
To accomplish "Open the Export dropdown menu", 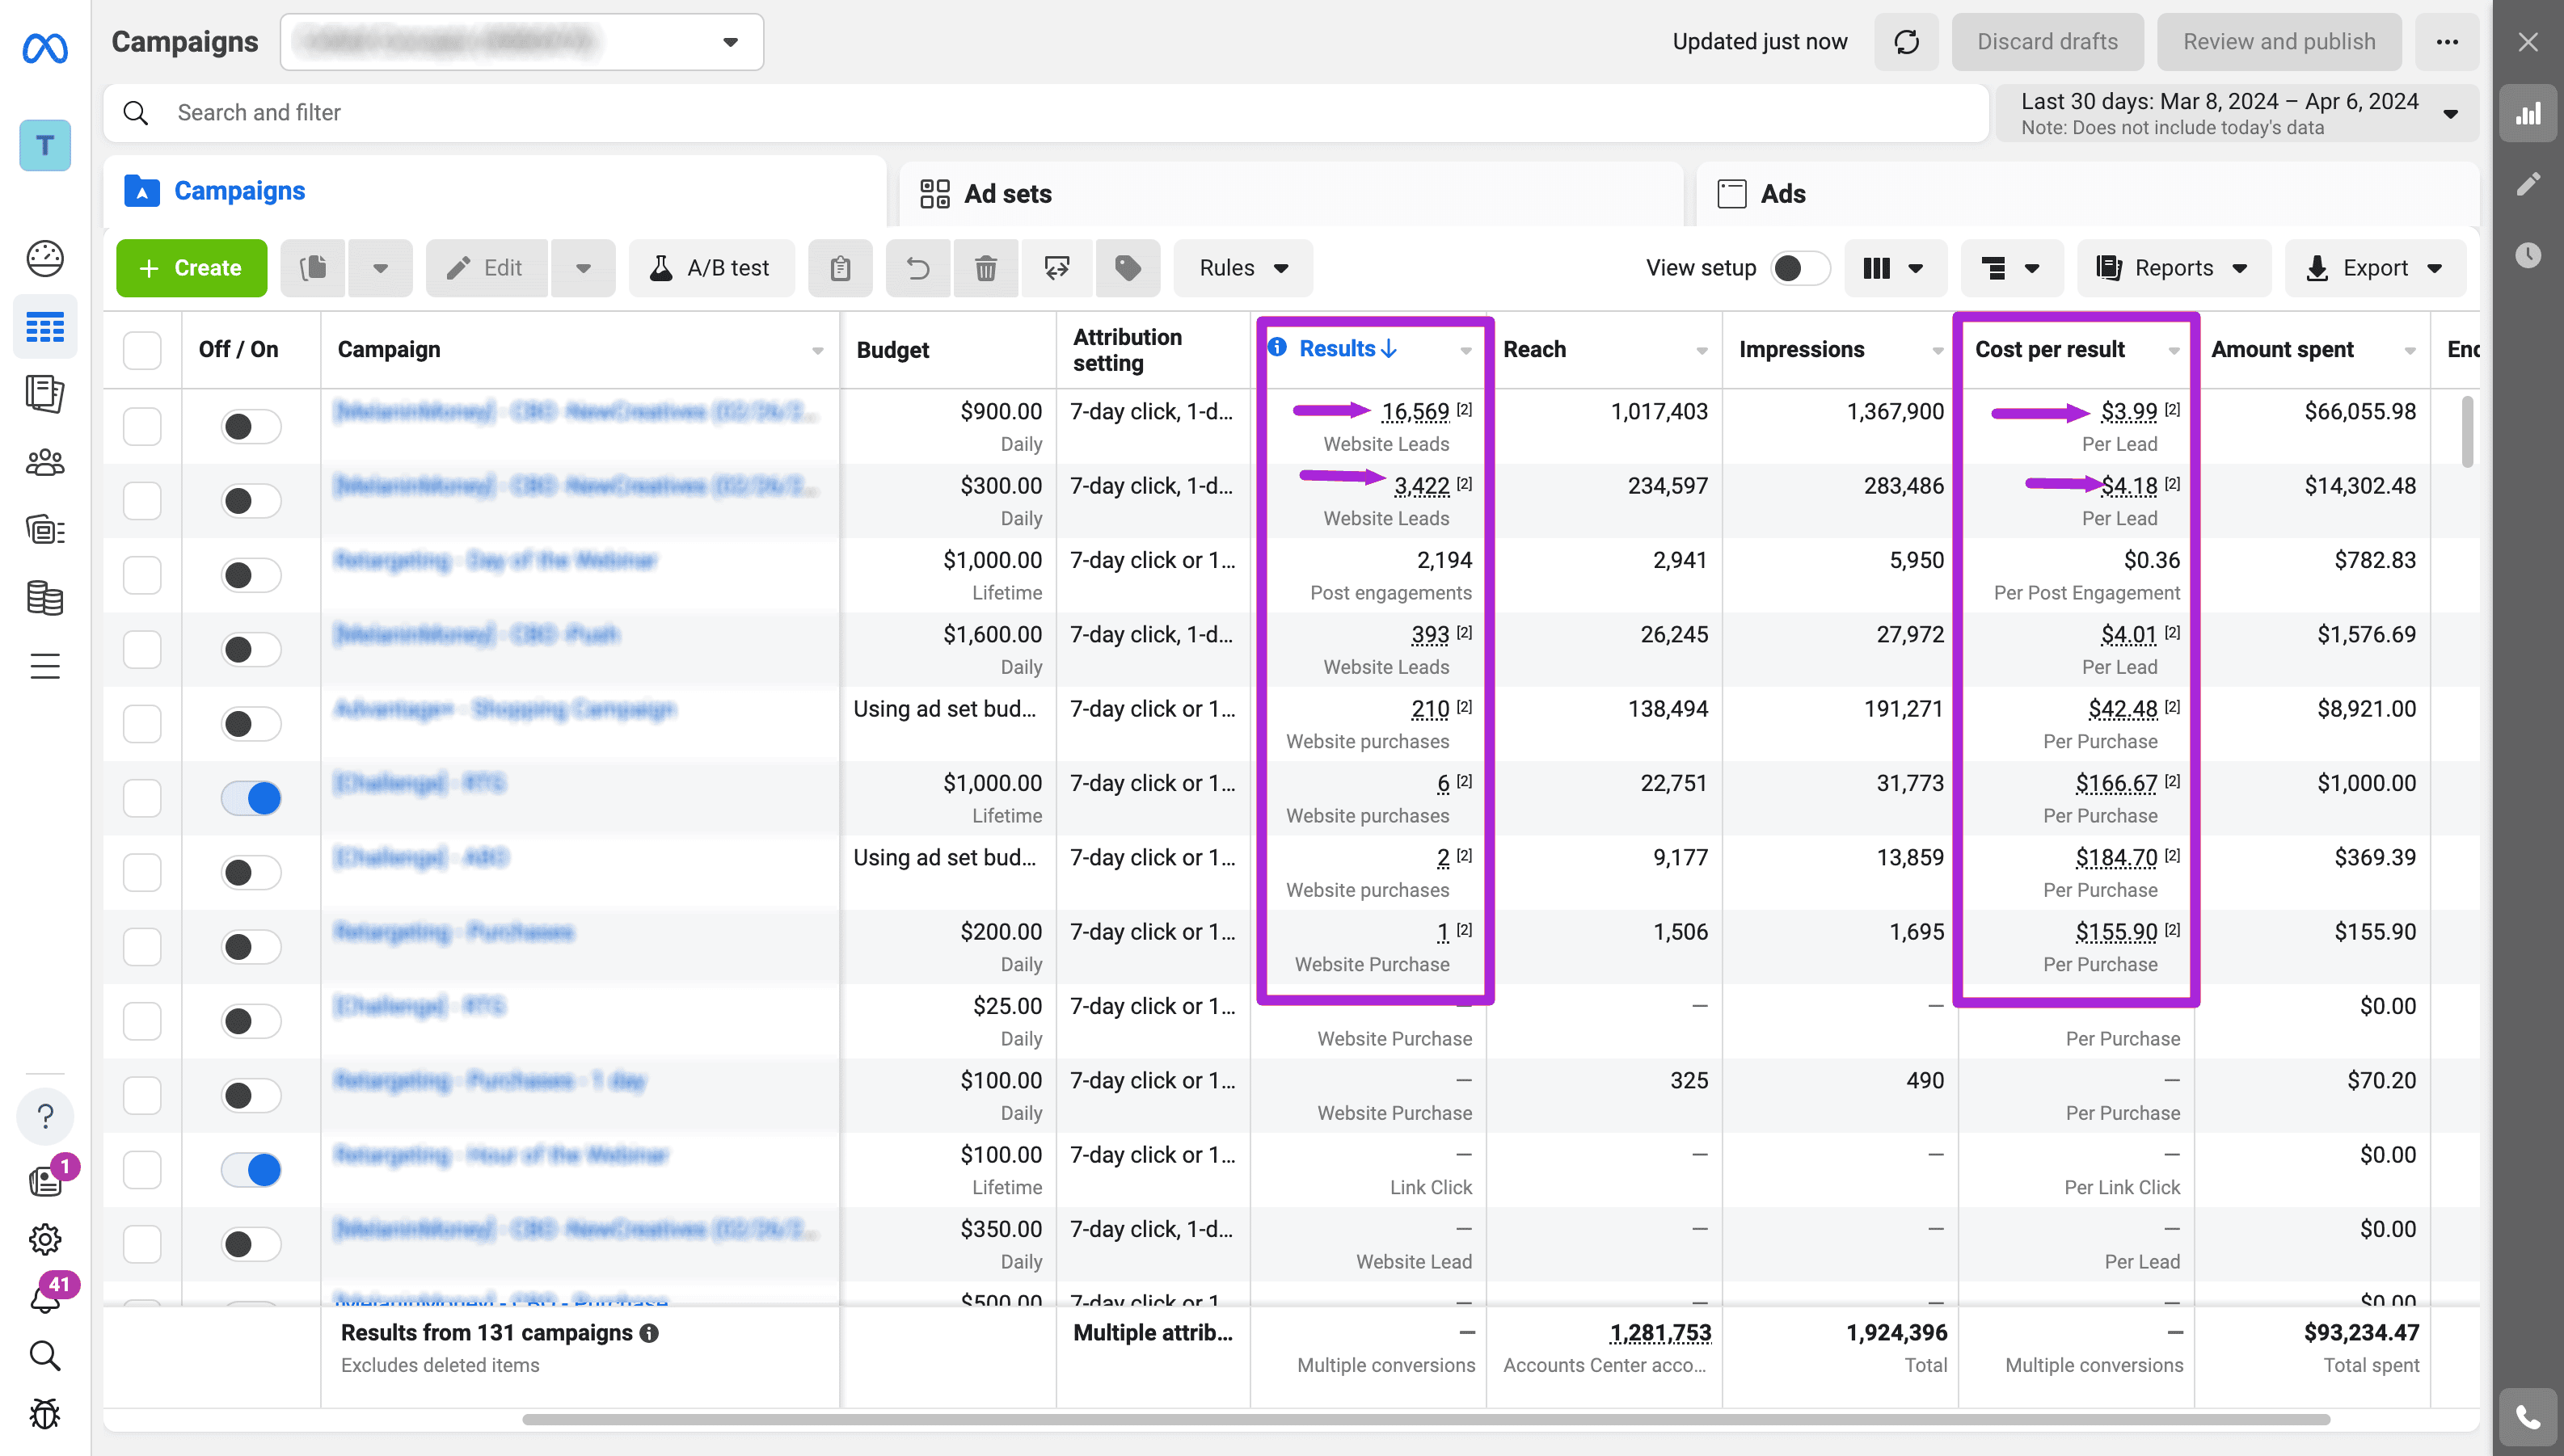I will click(x=2374, y=268).
